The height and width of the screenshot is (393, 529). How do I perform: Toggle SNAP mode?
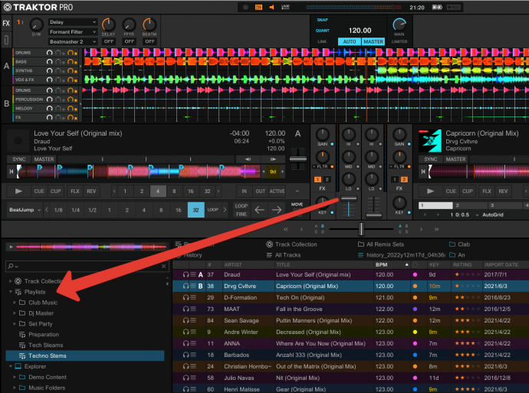323,20
